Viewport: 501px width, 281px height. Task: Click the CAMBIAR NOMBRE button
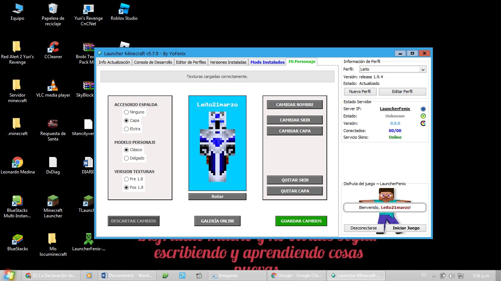295,105
